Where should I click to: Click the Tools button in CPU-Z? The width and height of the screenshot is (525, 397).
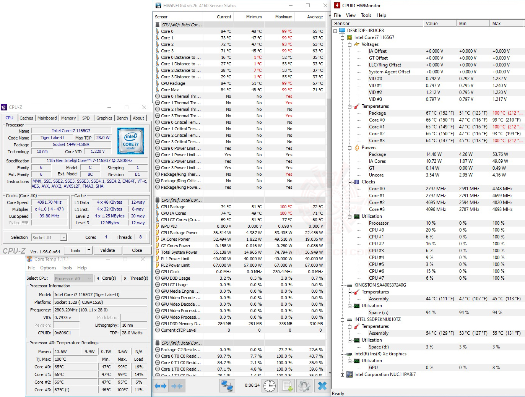pos(75,250)
